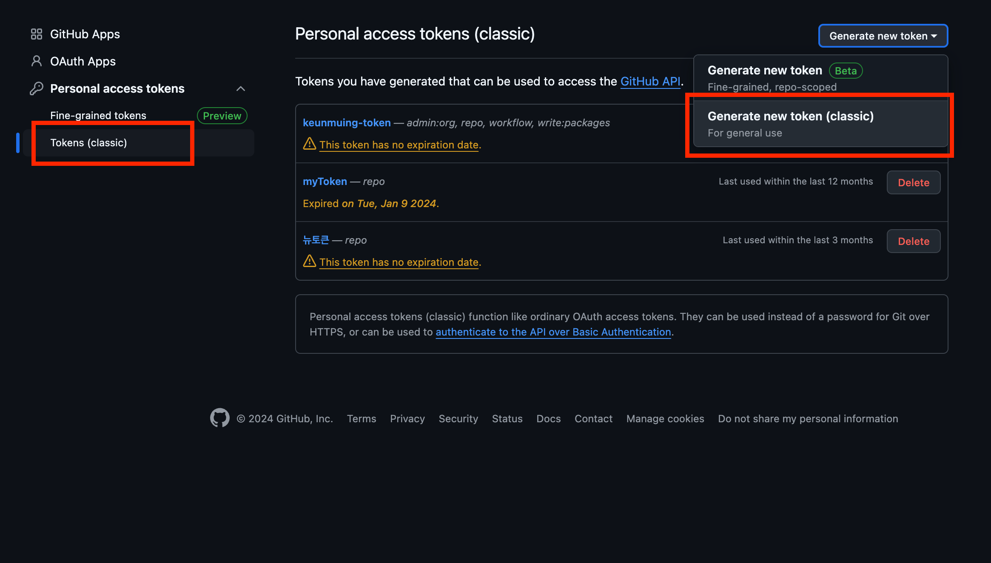
Task: Open OAuth Apps in sidebar
Action: (83, 61)
